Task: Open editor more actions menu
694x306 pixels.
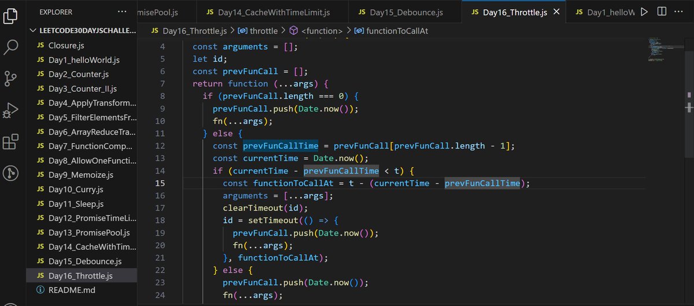Action: tap(679, 12)
